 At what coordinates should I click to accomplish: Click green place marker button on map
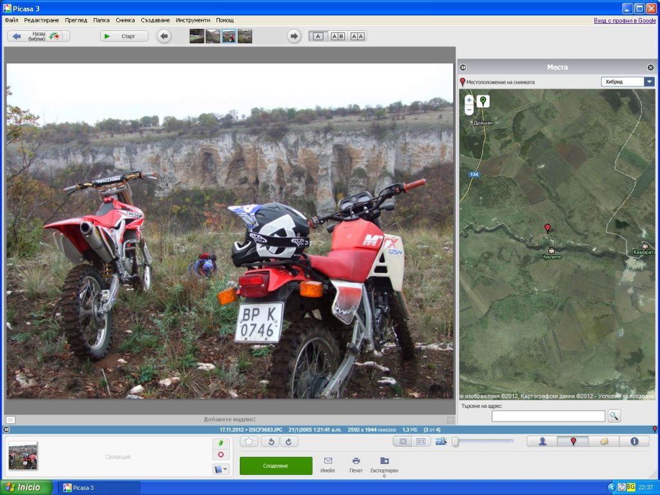483,101
